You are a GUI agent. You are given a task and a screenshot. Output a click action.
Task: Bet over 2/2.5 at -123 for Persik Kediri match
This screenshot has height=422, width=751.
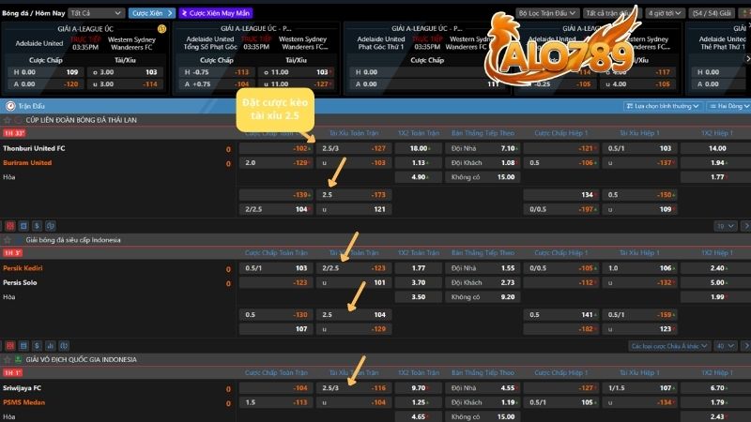click(x=354, y=268)
